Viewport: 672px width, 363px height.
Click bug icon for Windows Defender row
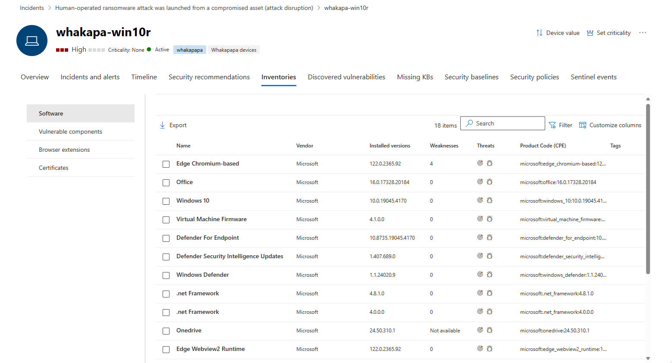pyautogui.click(x=490, y=275)
